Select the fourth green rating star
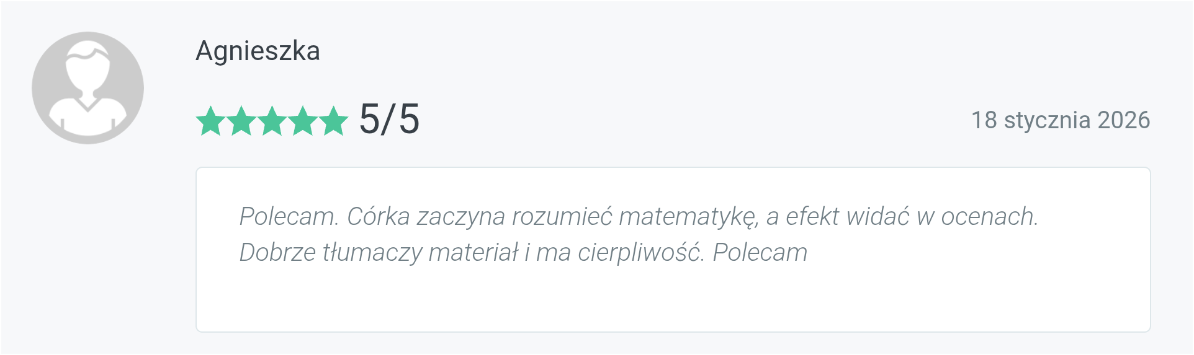 coord(303,121)
